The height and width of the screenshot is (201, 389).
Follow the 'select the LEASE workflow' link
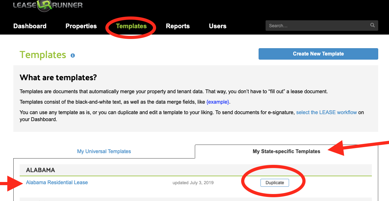coord(326,112)
